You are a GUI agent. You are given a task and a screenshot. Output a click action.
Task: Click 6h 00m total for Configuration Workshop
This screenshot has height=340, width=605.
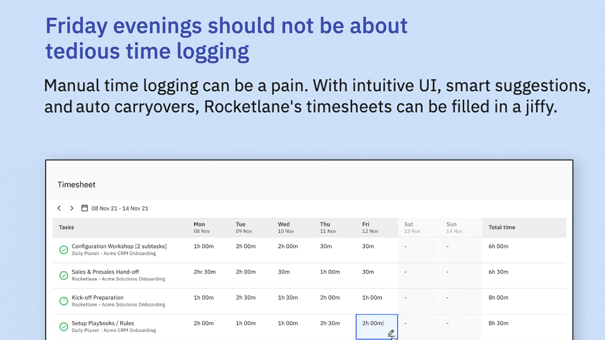click(x=498, y=246)
